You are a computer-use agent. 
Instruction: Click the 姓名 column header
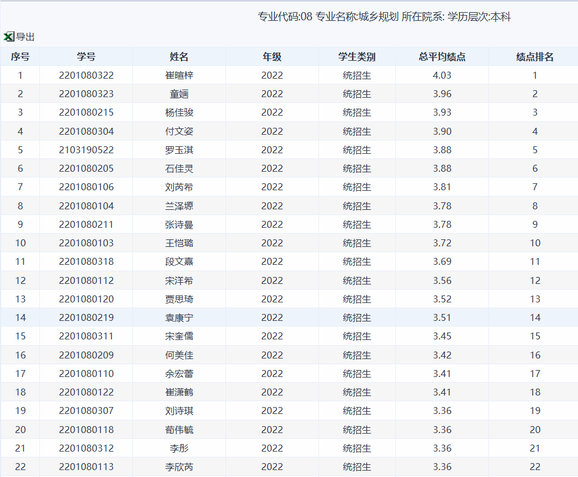tap(179, 57)
